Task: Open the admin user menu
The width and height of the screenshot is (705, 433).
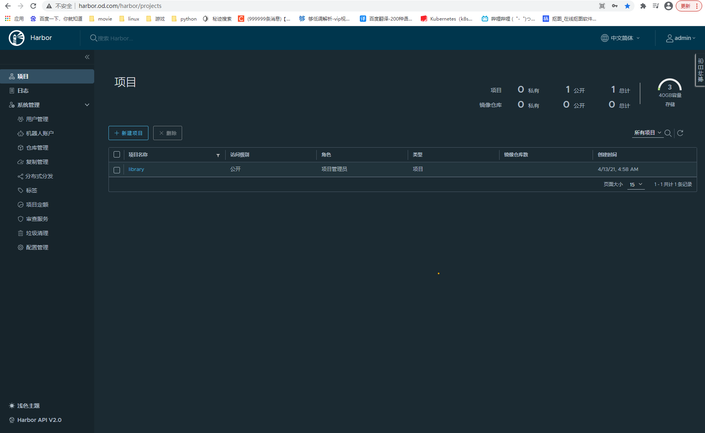Action: [680, 38]
